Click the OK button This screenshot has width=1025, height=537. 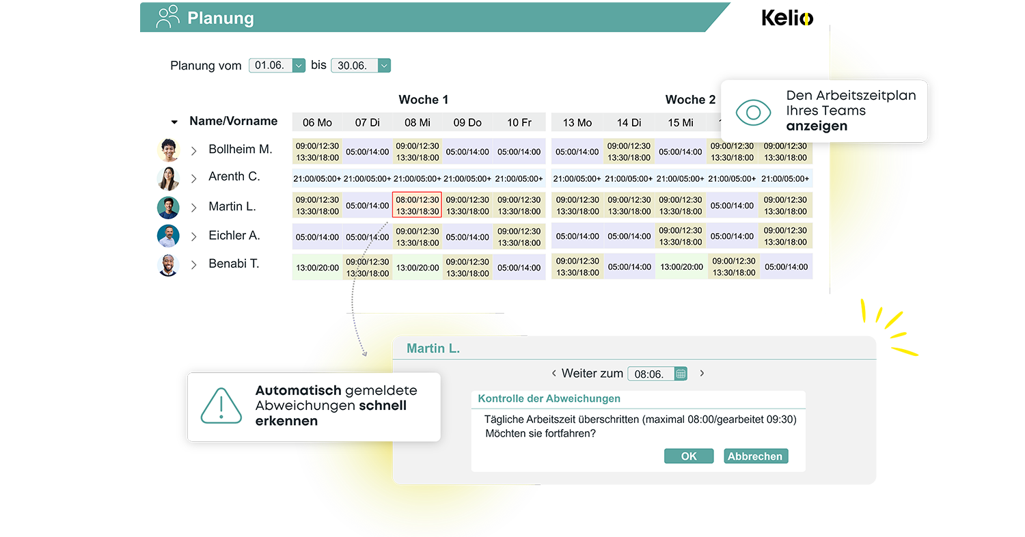pyautogui.click(x=689, y=456)
